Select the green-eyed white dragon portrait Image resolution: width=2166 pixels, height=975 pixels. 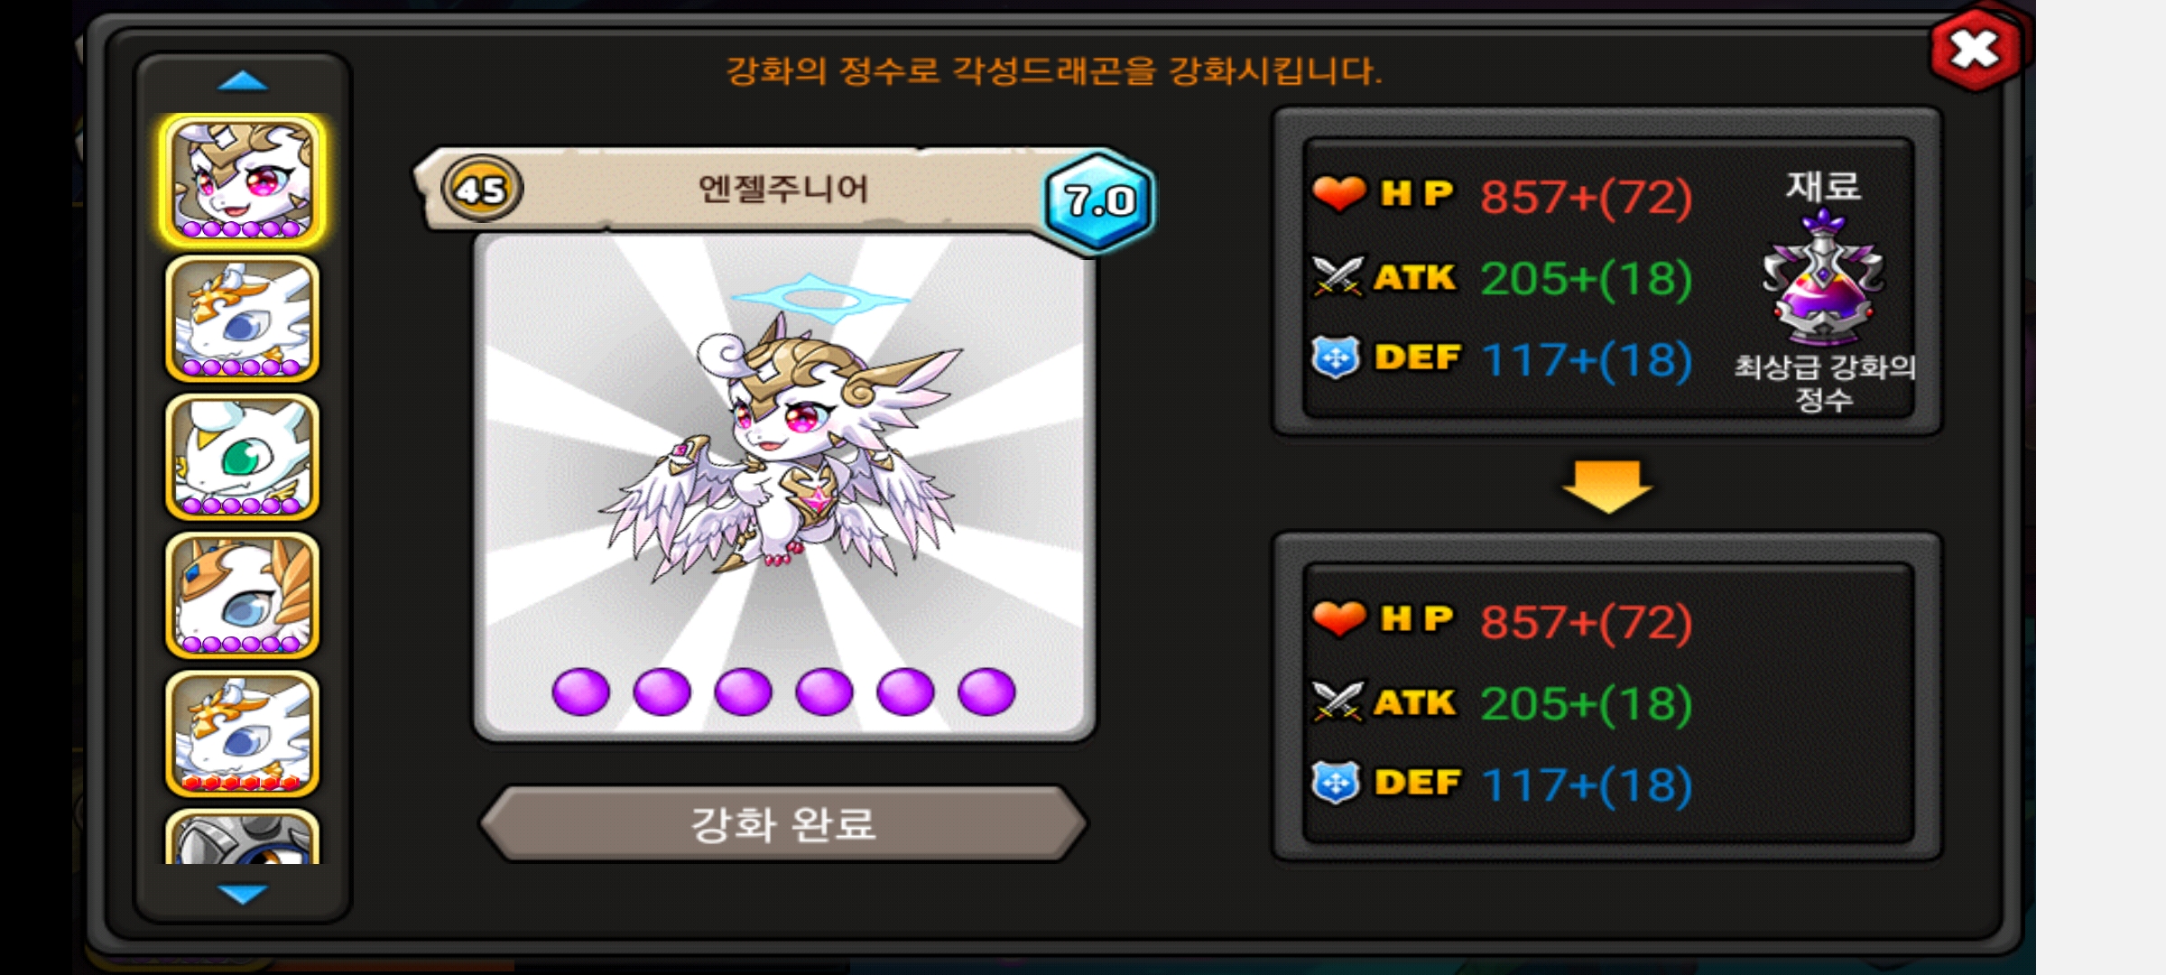[242, 457]
